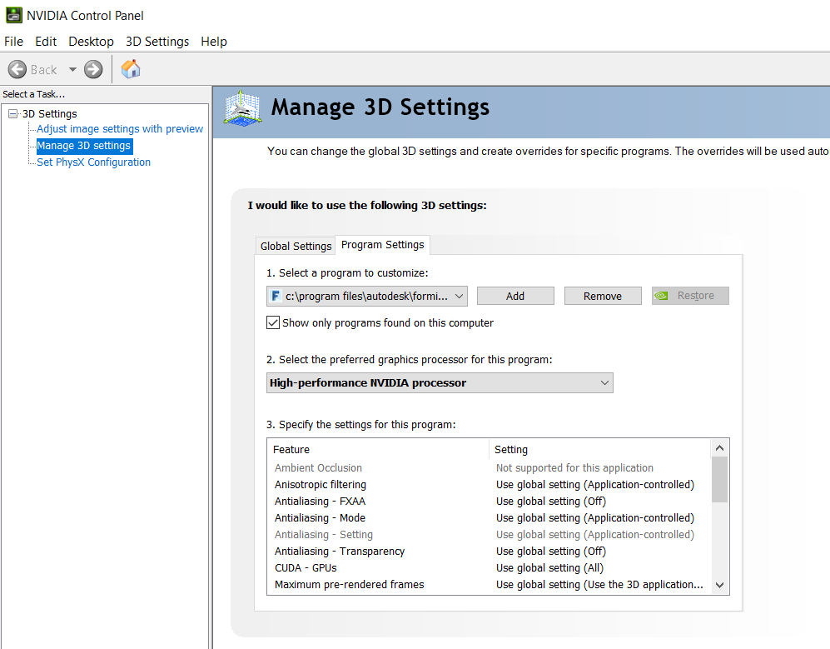Open the Back button's dropdown arrow

coord(72,68)
